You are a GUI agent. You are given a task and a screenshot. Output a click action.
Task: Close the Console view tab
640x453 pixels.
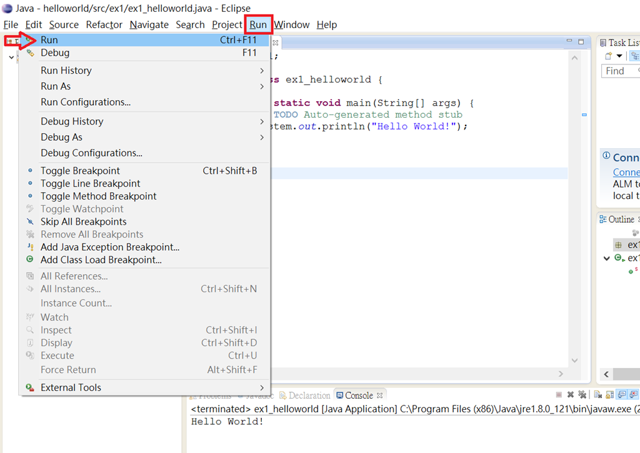pos(379,395)
